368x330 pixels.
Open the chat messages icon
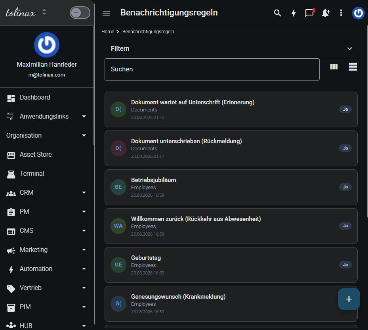coord(309,13)
